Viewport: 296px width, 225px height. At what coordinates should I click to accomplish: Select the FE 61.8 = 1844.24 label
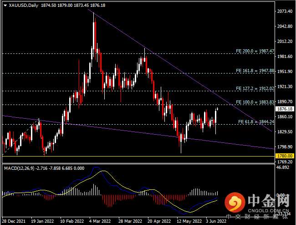256,122
